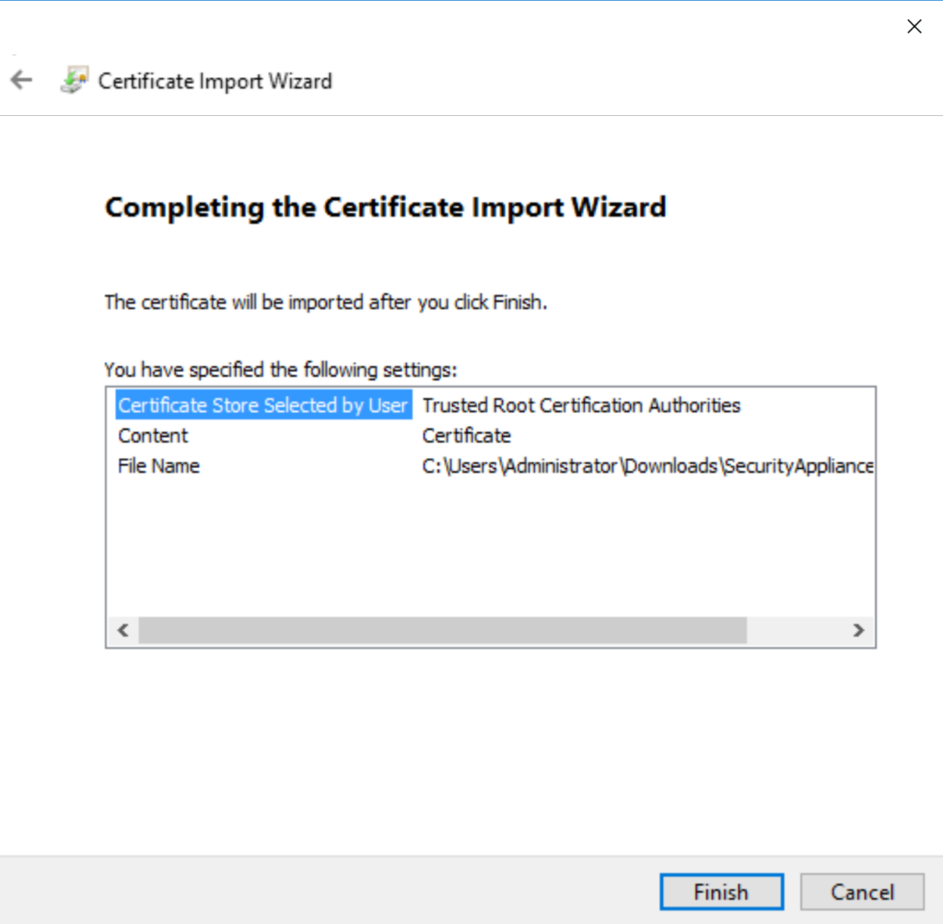Viewport: 943px width, 924px height.
Task: Click the 'Certificate' content value
Action: tap(466, 436)
